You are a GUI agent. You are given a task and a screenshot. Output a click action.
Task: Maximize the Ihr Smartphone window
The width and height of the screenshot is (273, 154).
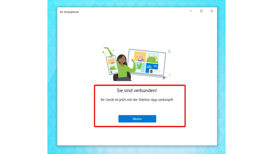click(201, 11)
